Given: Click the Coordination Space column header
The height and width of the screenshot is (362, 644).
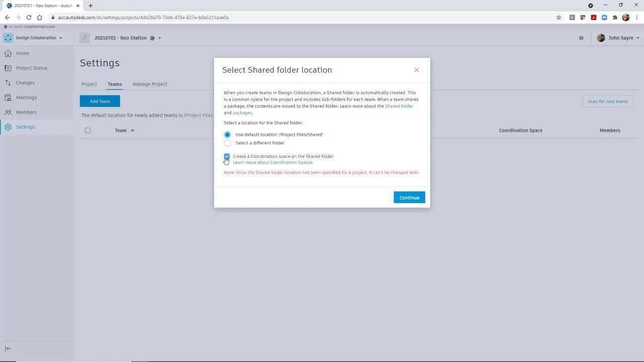Looking at the screenshot, I should [x=521, y=130].
